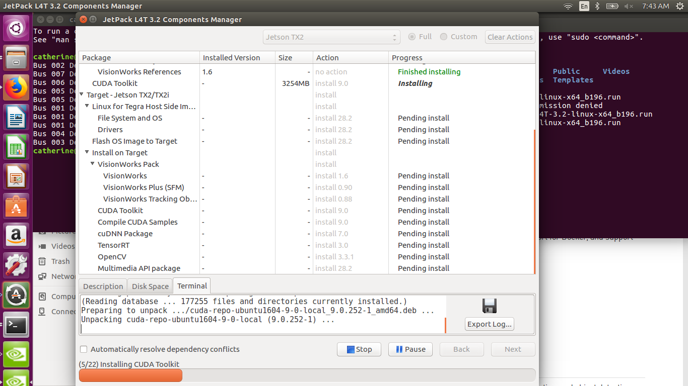This screenshot has height=386, width=688.
Task: Collapse the Linux for Tegra Host Side node
Action: 88,106
